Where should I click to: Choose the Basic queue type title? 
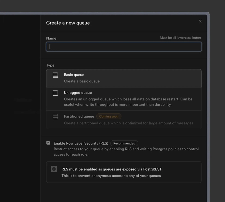[74, 75]
